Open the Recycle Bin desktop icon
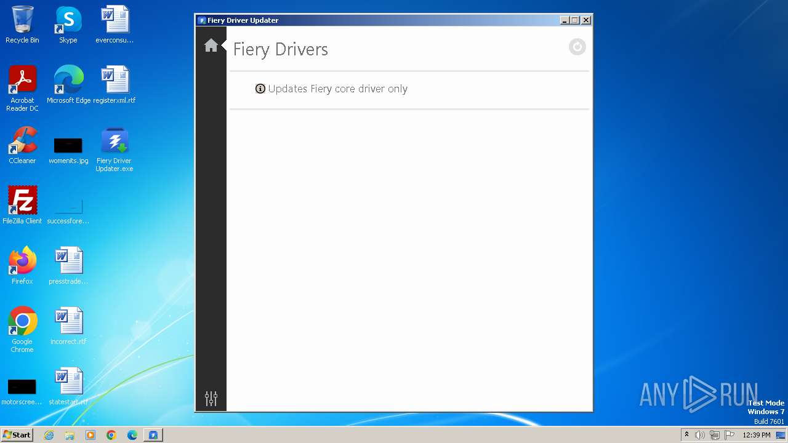 (22, 25)
